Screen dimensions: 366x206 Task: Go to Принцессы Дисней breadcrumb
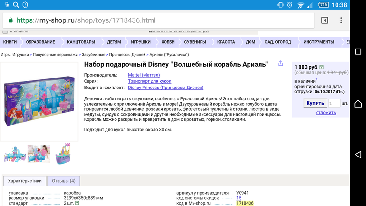point(127,54)
